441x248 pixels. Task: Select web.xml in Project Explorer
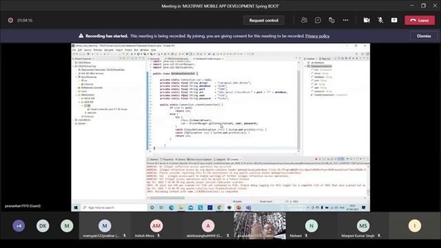click(x=90, y=113)
